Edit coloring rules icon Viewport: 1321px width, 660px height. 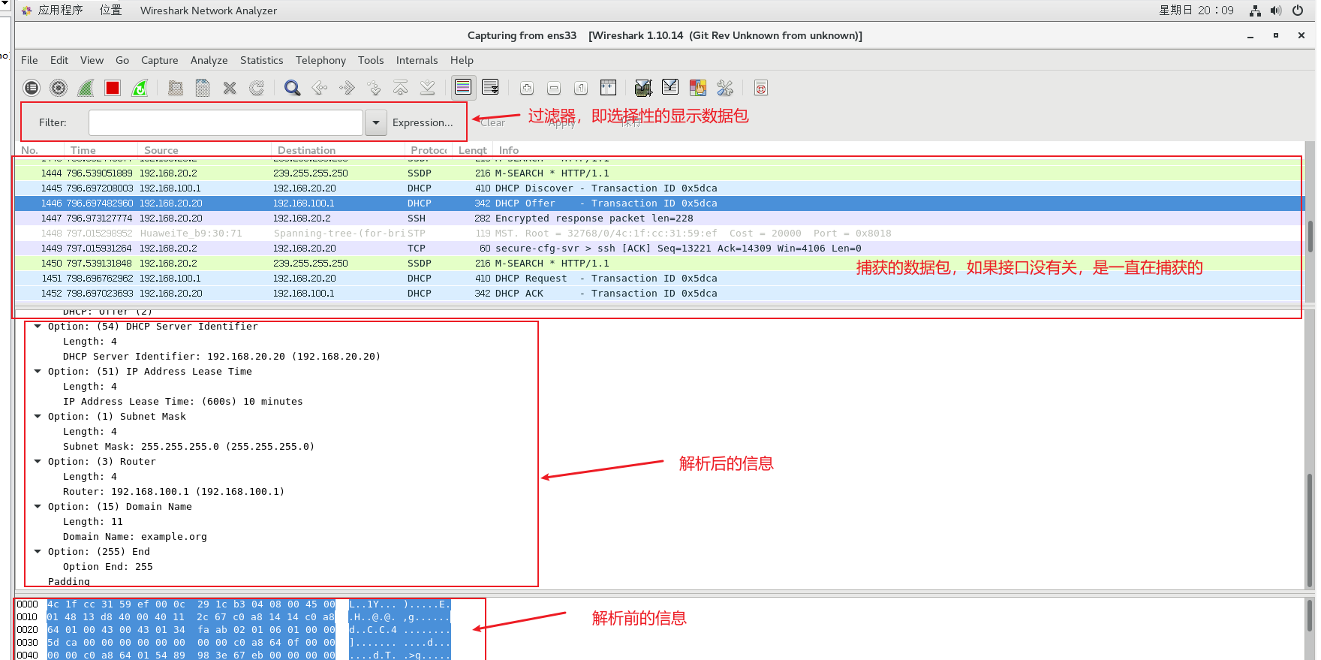pyautogui.click(x=698, y=88)
